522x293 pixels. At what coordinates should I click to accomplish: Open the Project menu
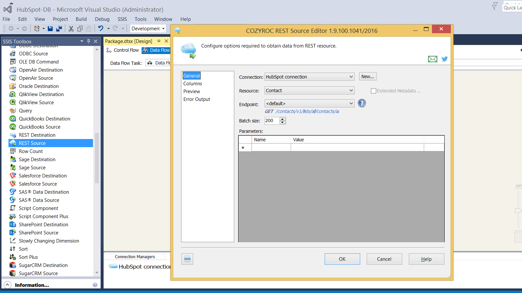click(x=60, y=19)
